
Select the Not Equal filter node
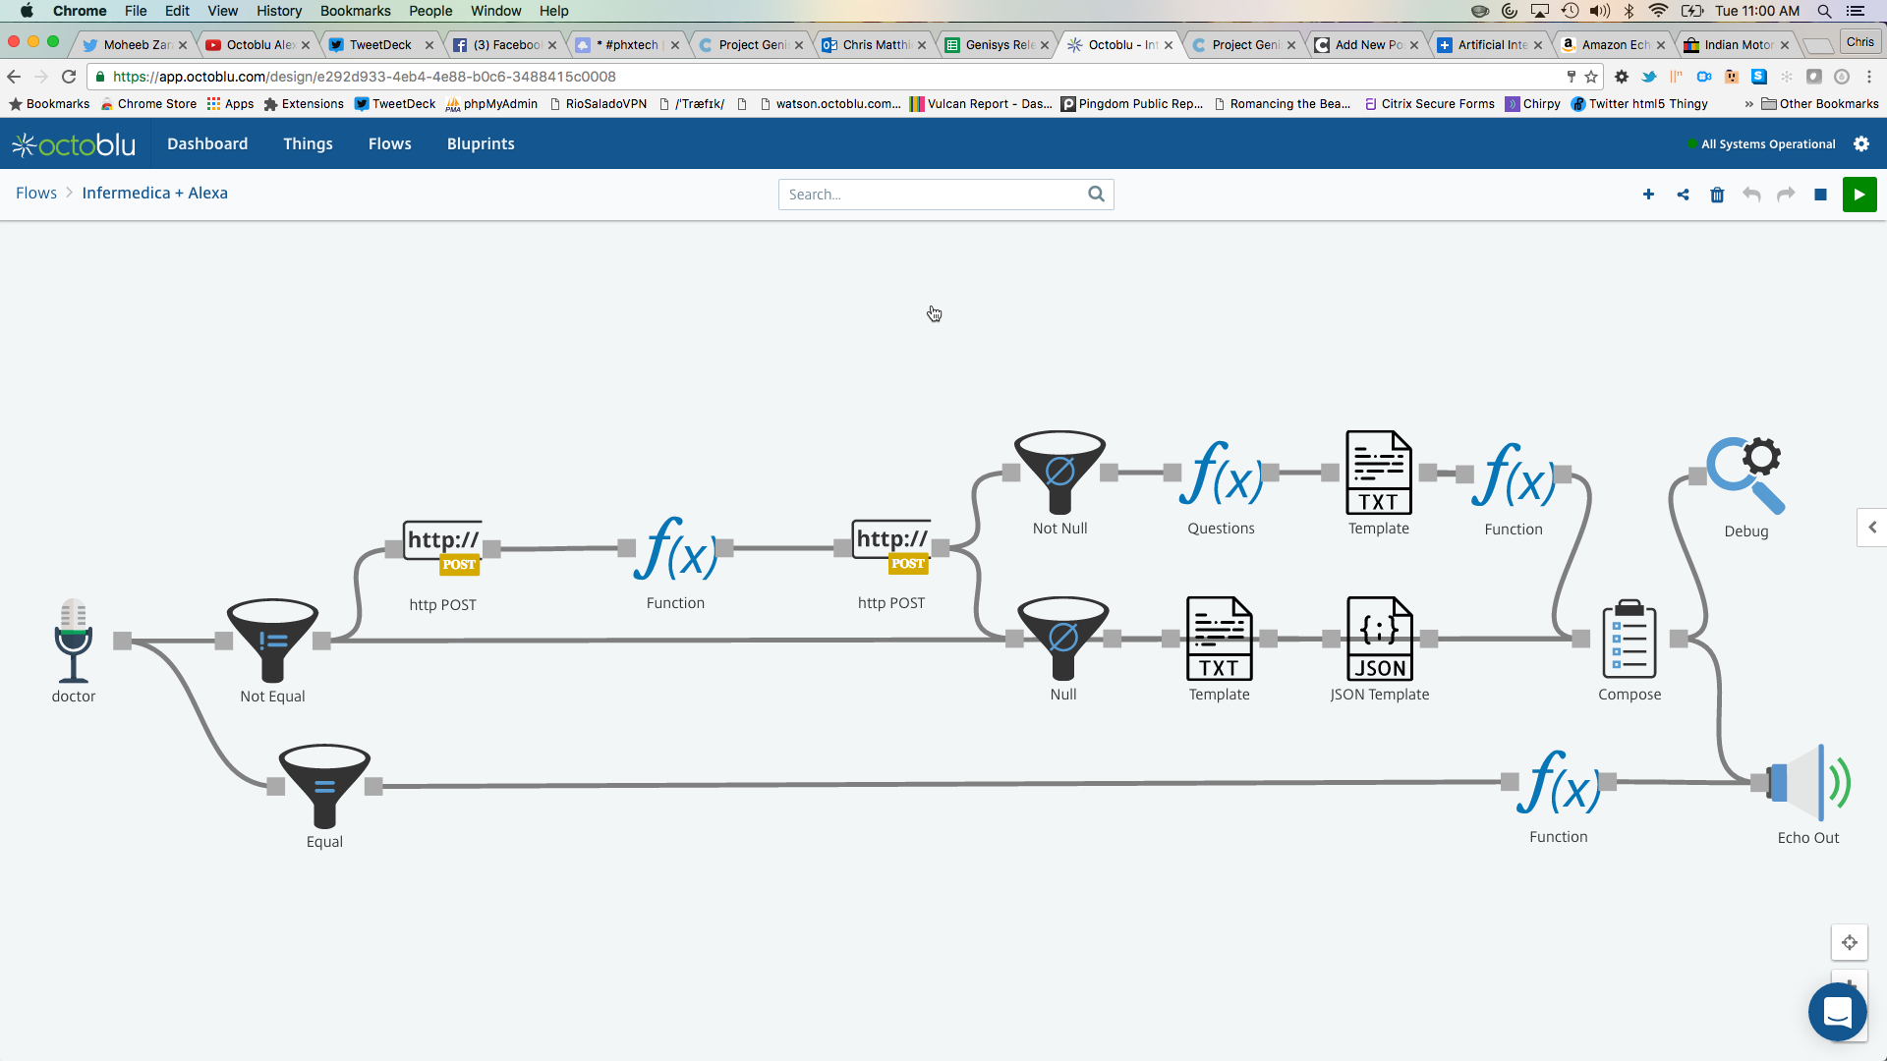click(272, 641)
